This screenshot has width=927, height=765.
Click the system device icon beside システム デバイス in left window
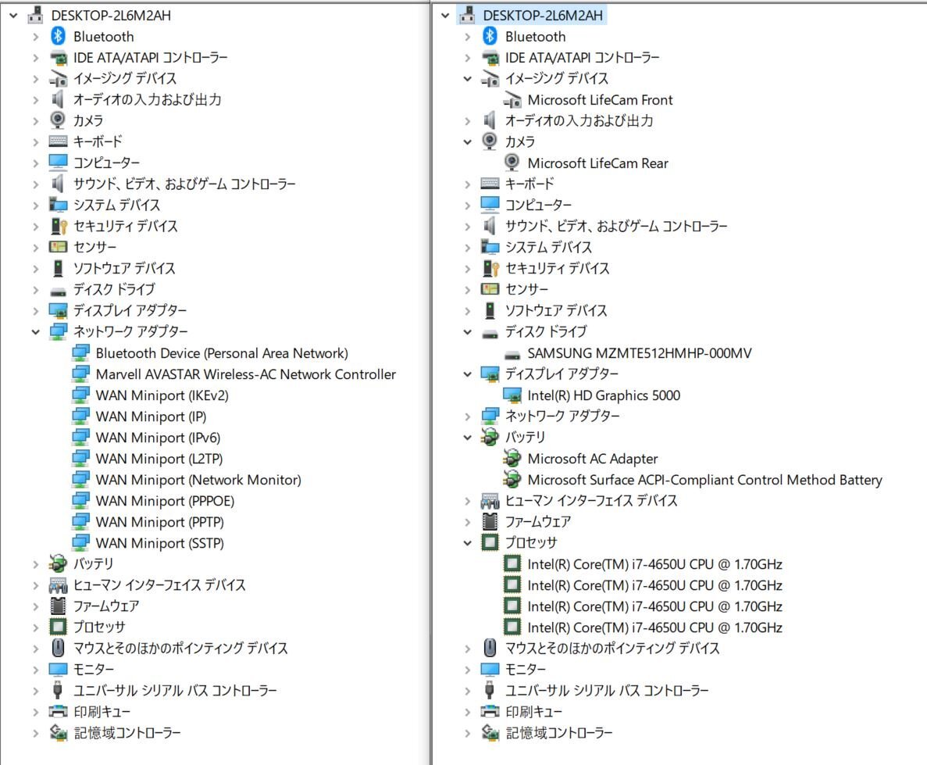pyautogui.click(x=58, y=206)
